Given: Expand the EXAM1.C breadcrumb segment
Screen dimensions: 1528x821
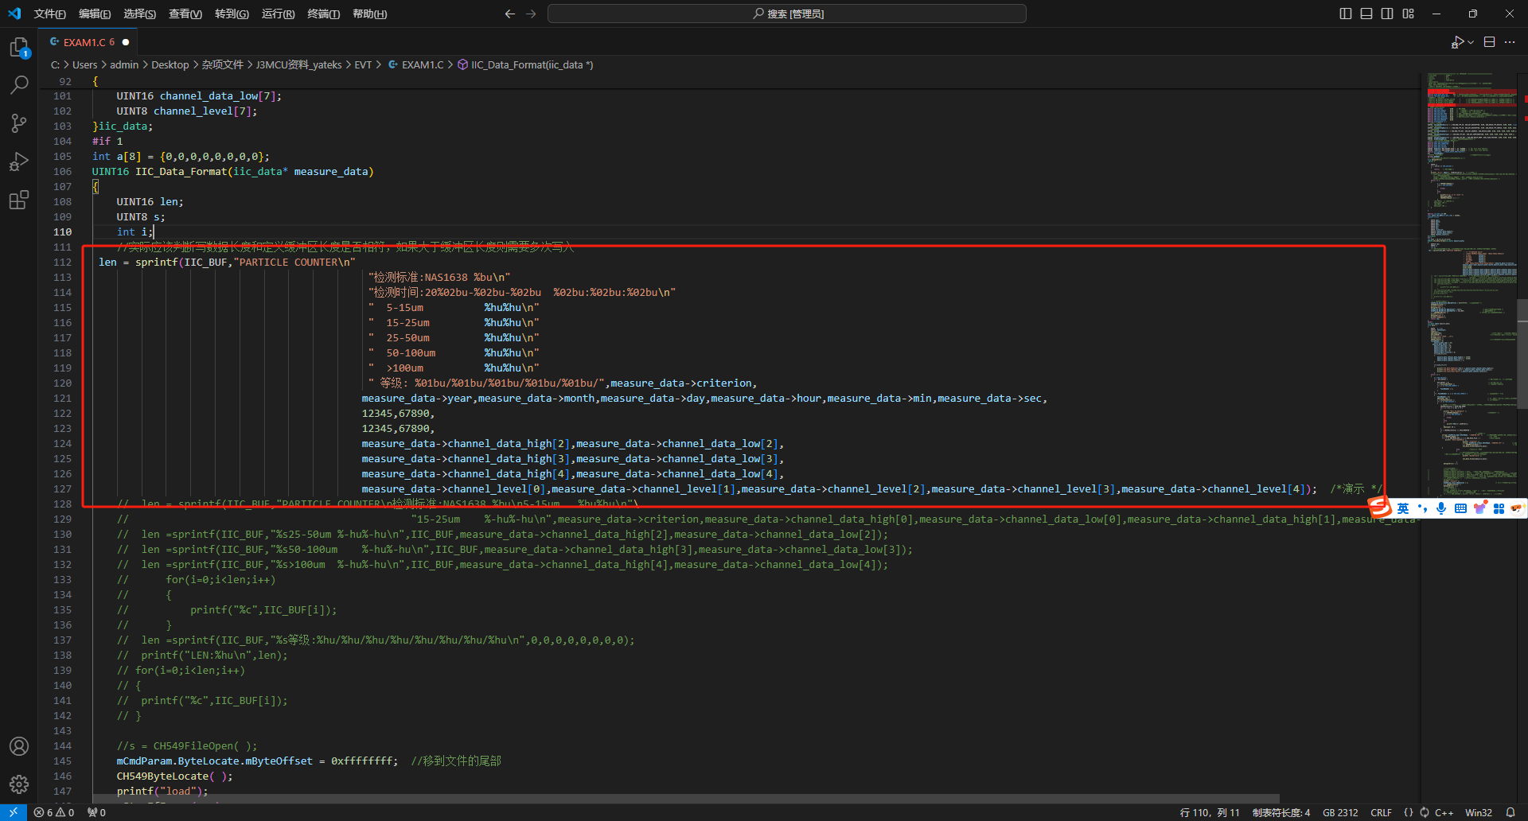Looking at the screenshot, I should pos(415,64).
